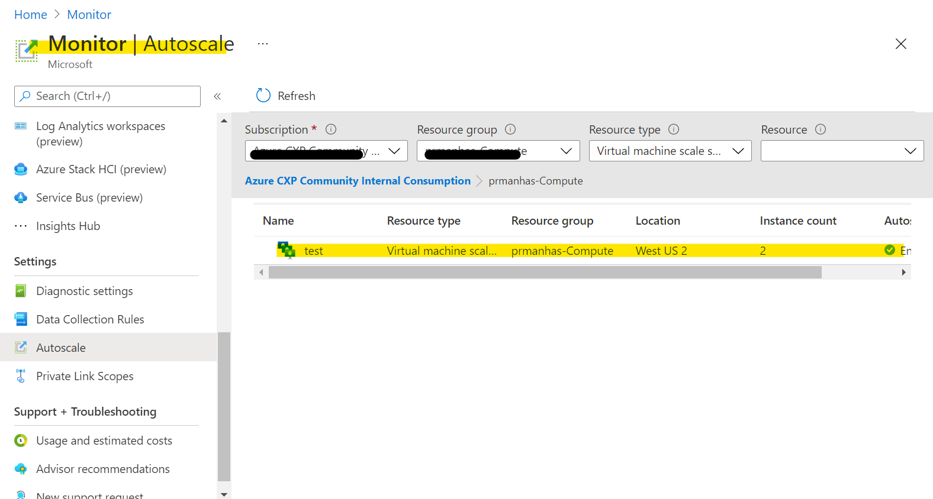The image size is (933, 499).
Task: Click the Resource type column header
Action: tap(424, 221)
